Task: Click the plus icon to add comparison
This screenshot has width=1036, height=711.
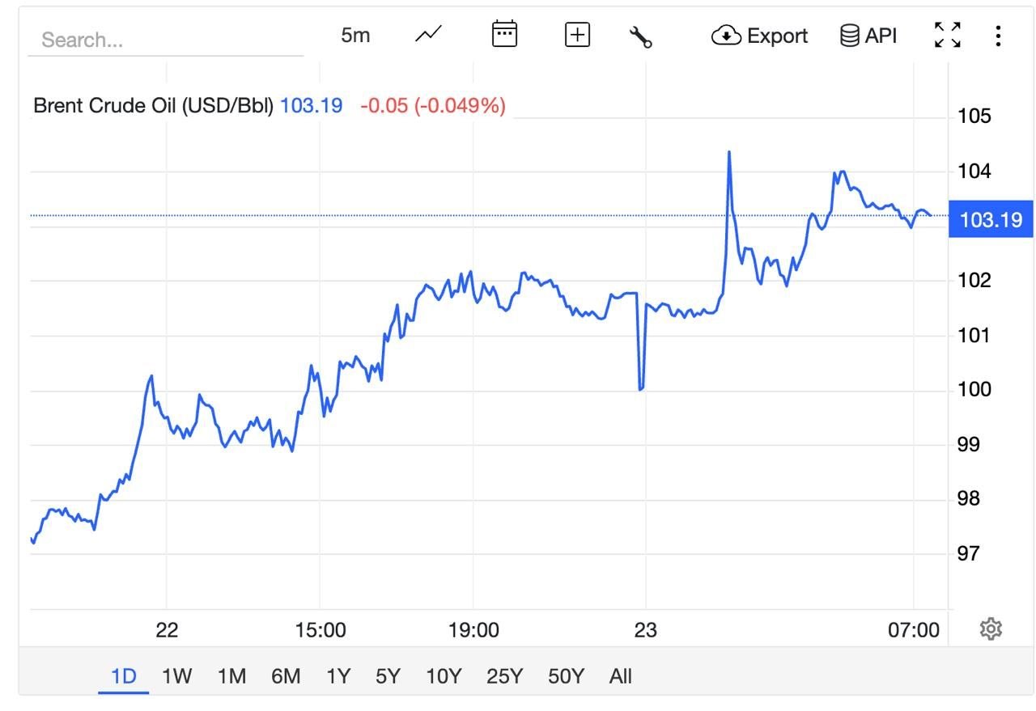Action: [x=577, y=35]
